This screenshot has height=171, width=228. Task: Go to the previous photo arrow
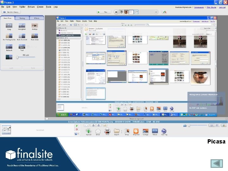[x=116, y=12]
